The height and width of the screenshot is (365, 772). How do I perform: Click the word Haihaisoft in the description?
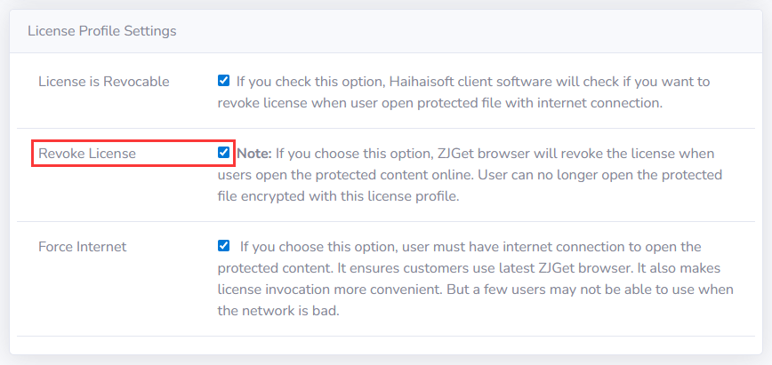(x=424, y=82)
